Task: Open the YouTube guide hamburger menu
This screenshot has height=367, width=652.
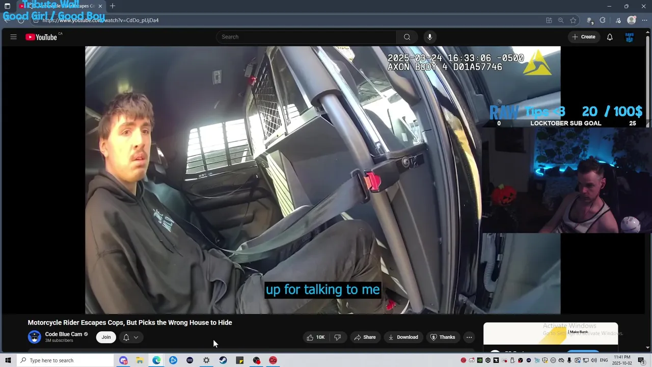Action: point(14,37)
